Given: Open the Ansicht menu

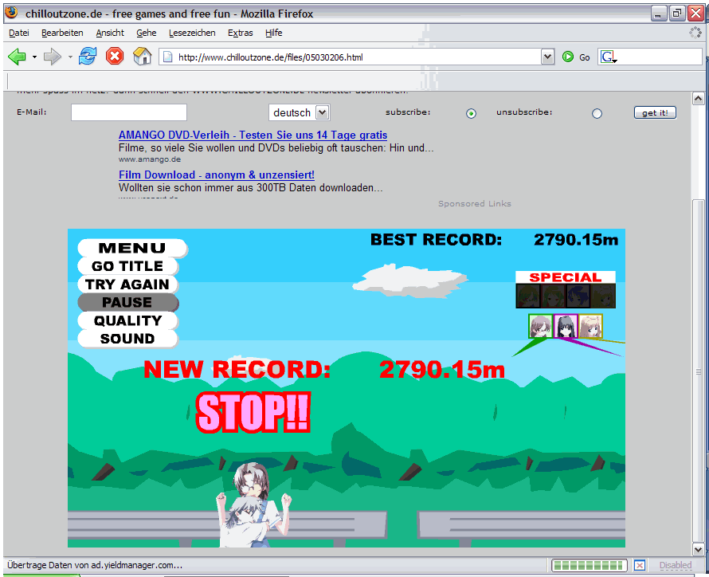Looking at the screenshot, I should [110, 33].
